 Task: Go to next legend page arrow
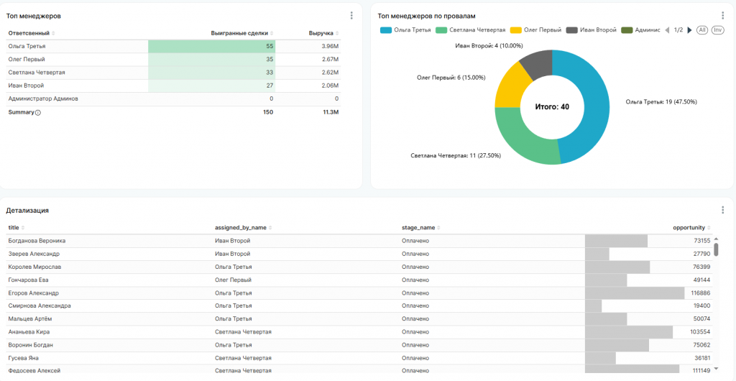click(x=690, y=30)
